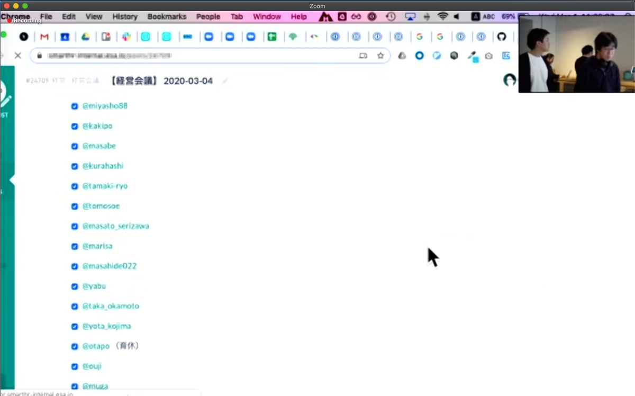The width and height of the screenshot is (635, 396).
Task: Toggle the @yabu checkbox
Action: click(75, 286)
